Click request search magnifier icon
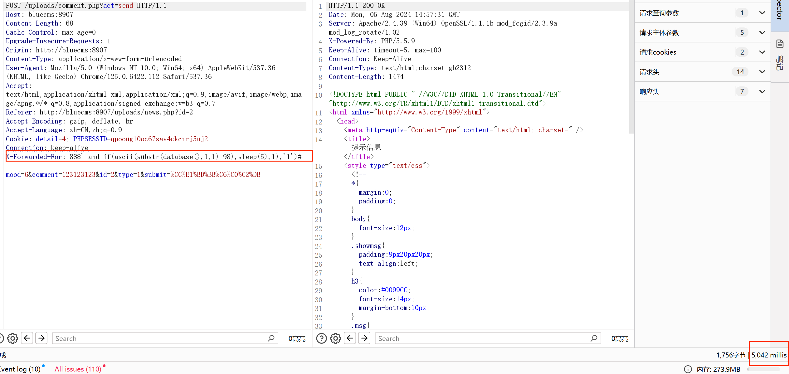The width and height of the screenshot is (789, 374). click(x=271, y=338)
